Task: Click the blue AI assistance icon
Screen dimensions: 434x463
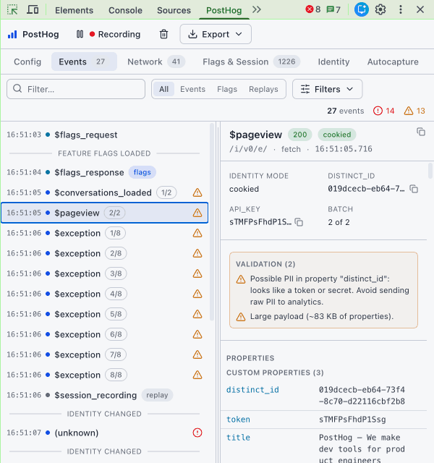Action: [362, 9]
